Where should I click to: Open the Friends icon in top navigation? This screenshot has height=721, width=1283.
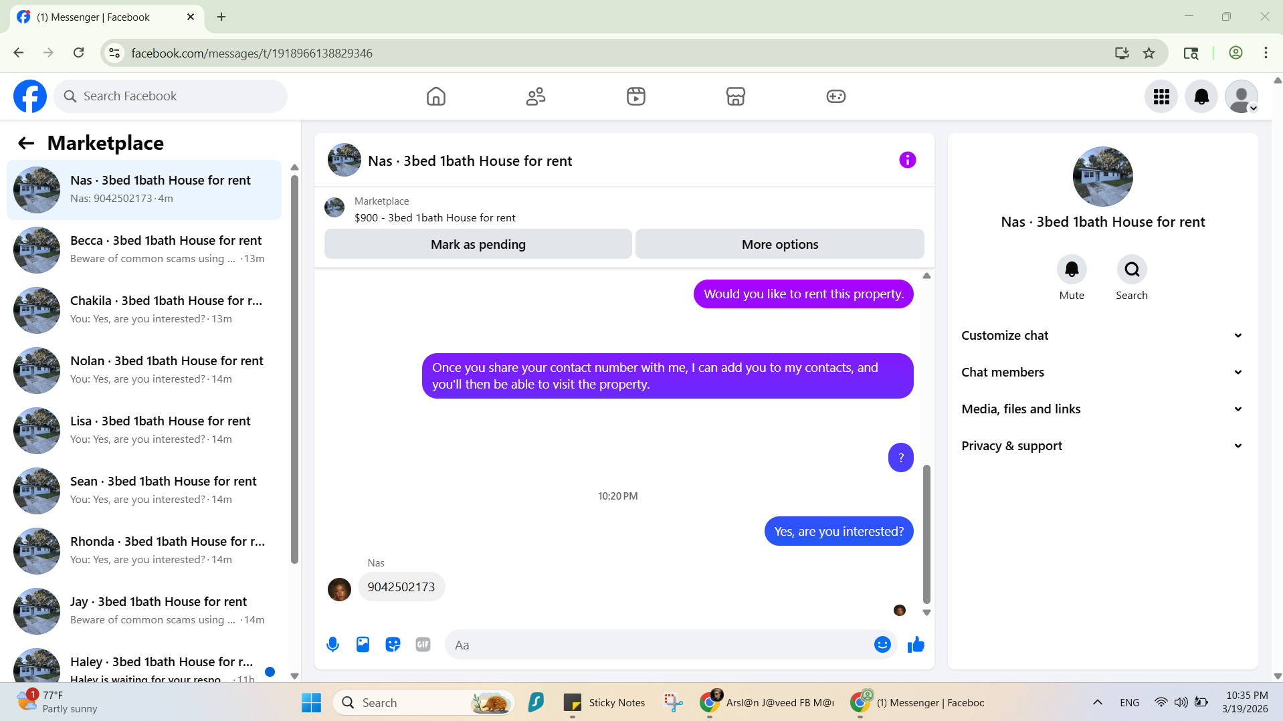click(536, 96)
